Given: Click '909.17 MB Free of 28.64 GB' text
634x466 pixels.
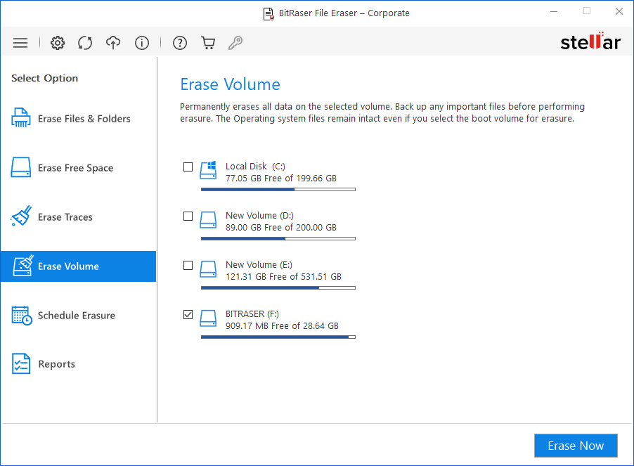Looking at the screenshot, I should 283,326.
